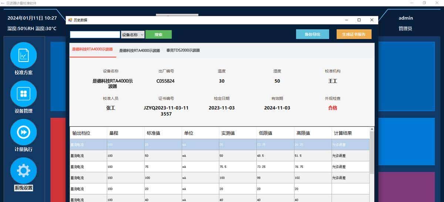
Task: Click the 输出档位 column header
Action: point(88,133)
